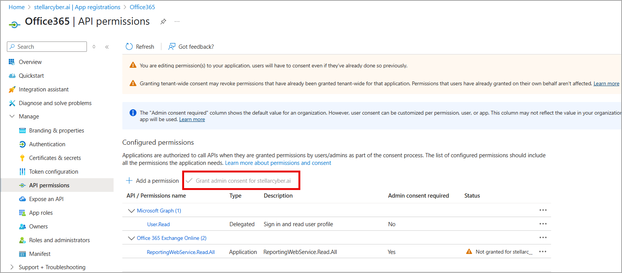
Task: Click the Token configuration icon
Action: pos(22,172)
